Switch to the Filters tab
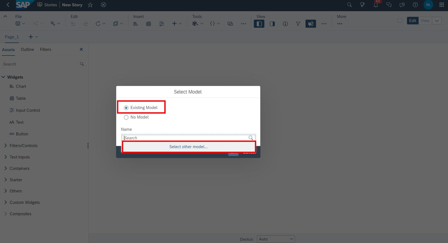Screen dimensions: 448x243 [x=45, y=50]
